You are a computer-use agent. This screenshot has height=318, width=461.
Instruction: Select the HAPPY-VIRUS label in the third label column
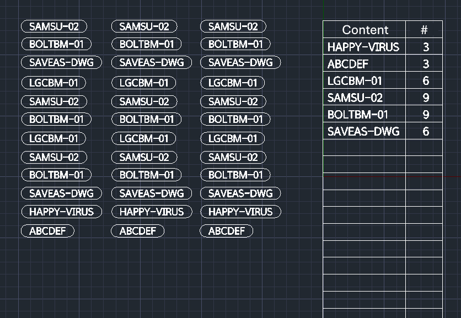point(240,212)
